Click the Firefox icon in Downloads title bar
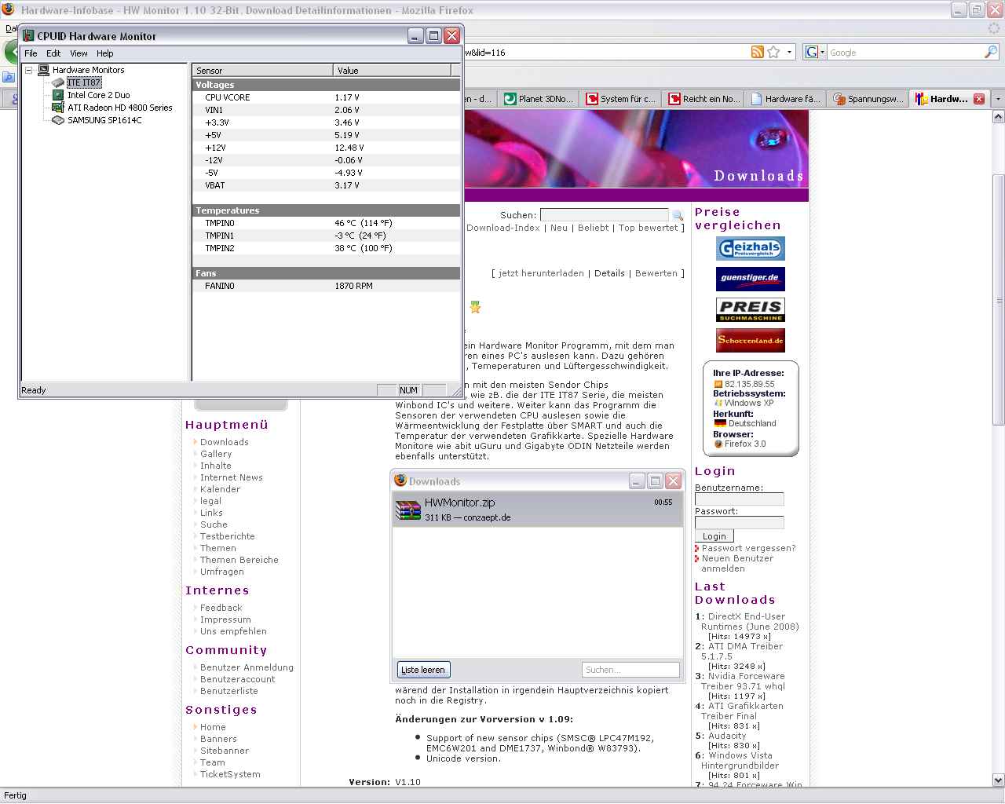1005x804 pixels. (x=400, y=481)
